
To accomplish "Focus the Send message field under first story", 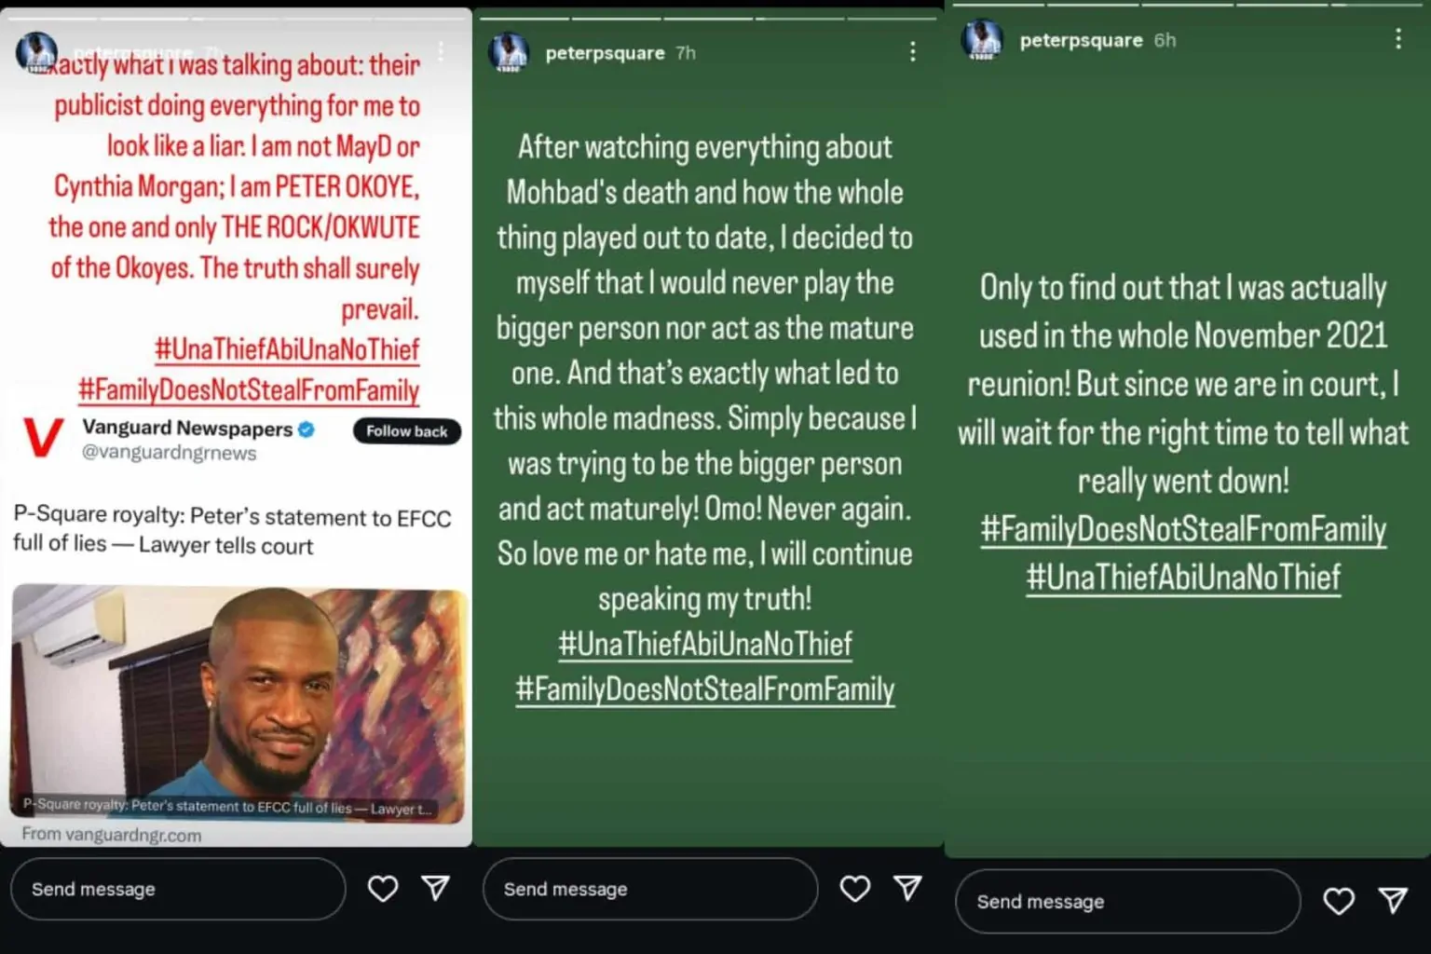I will [x=178, y=889].
